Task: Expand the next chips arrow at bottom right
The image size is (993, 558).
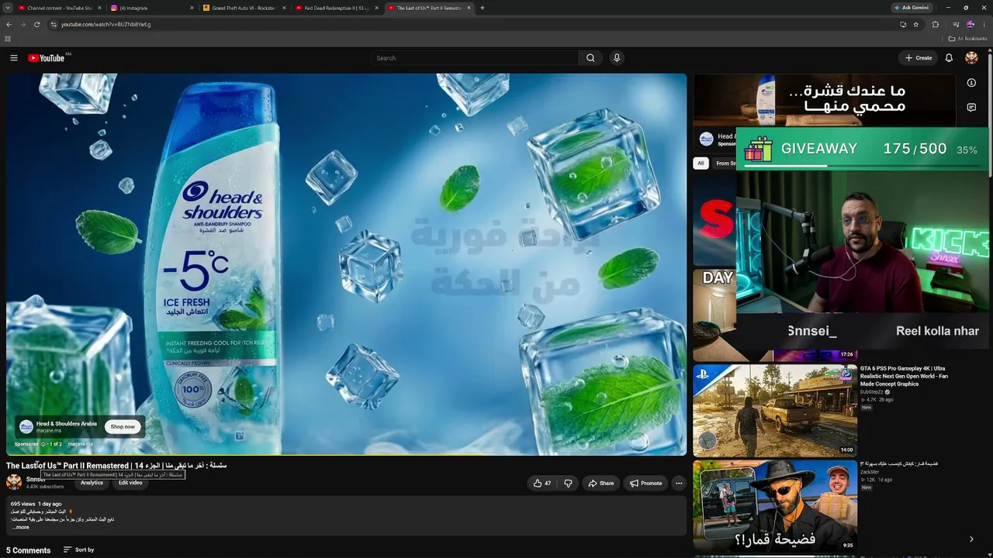Action: pyautogui.click(x=971, y=539)
